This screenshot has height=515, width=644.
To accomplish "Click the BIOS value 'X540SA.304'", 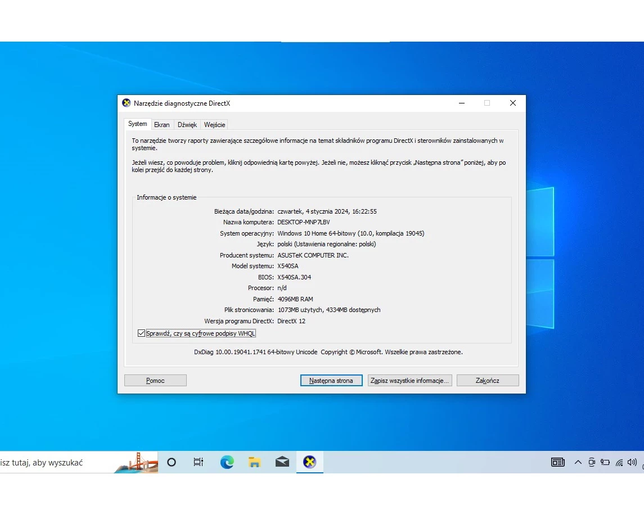I will point(294,277).
